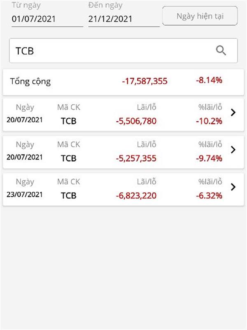The height and width of the screenshot is (330, 247).
Task: Tap the -5,506,780 loss amount
Action: [136, 121]
